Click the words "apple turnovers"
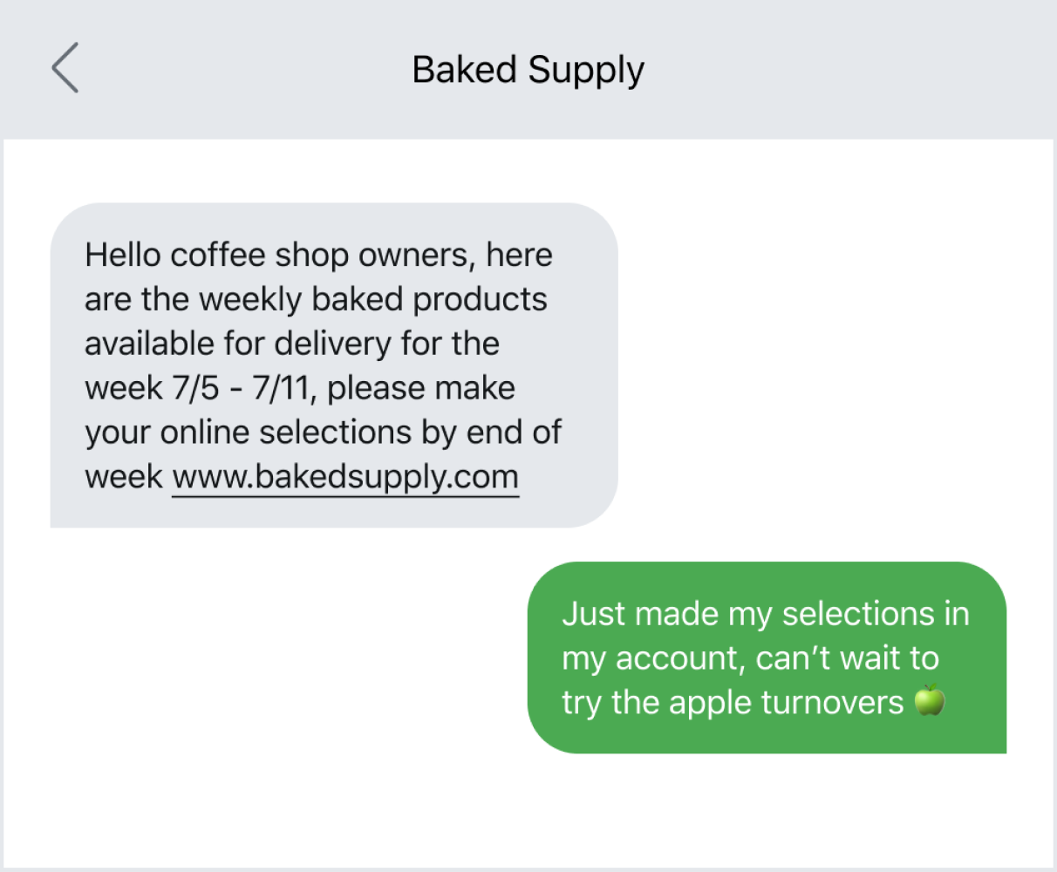1057x872 pixels. [x=786, y=703]
